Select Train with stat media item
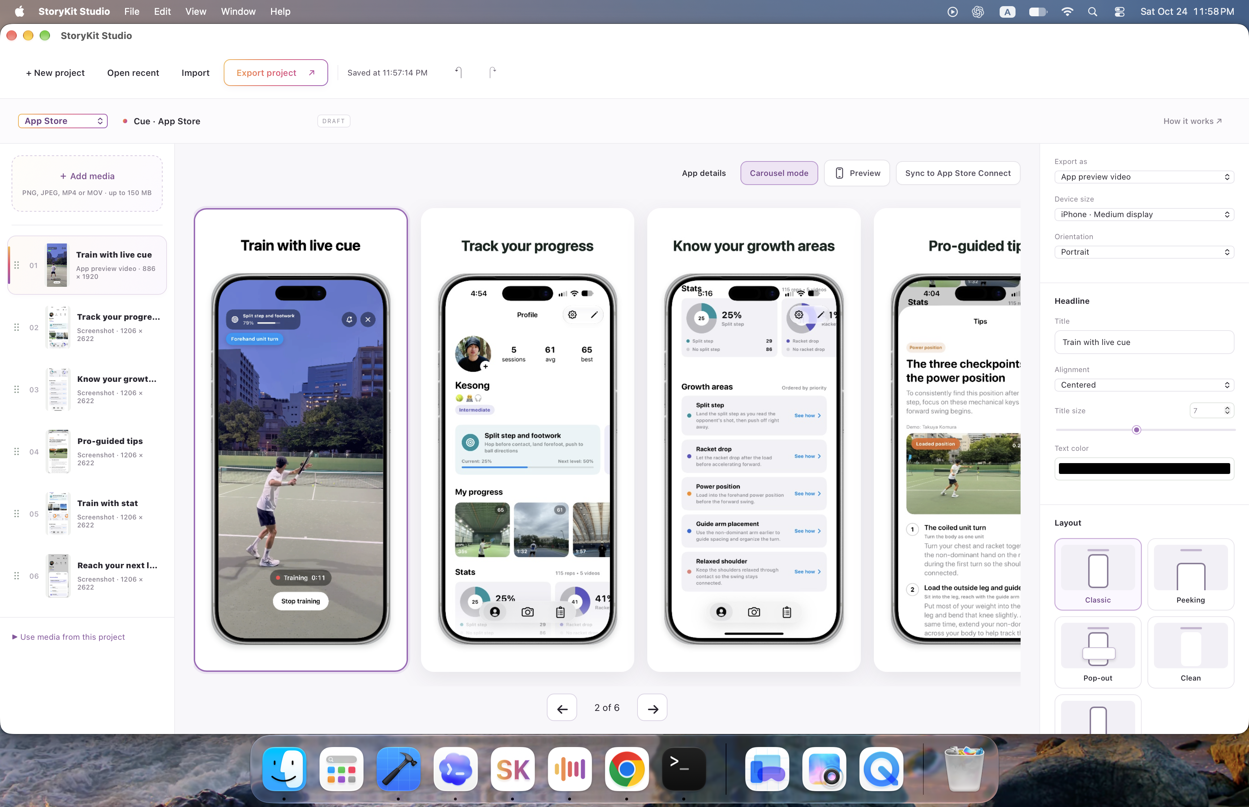The height and width of the screenshot is (807, 1249). coord(87,514)
